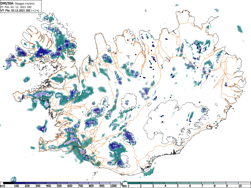Click the 445 map value

[60, 76]
